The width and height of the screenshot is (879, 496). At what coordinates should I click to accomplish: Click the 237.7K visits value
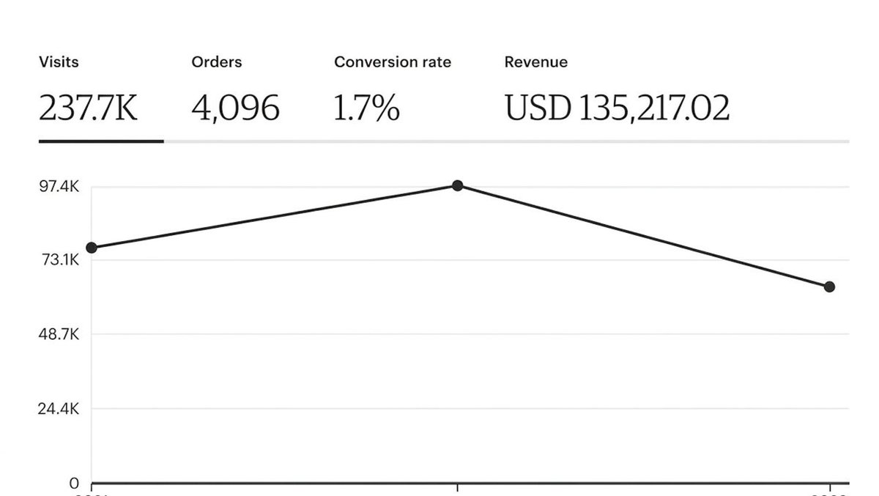coord(88,108)
